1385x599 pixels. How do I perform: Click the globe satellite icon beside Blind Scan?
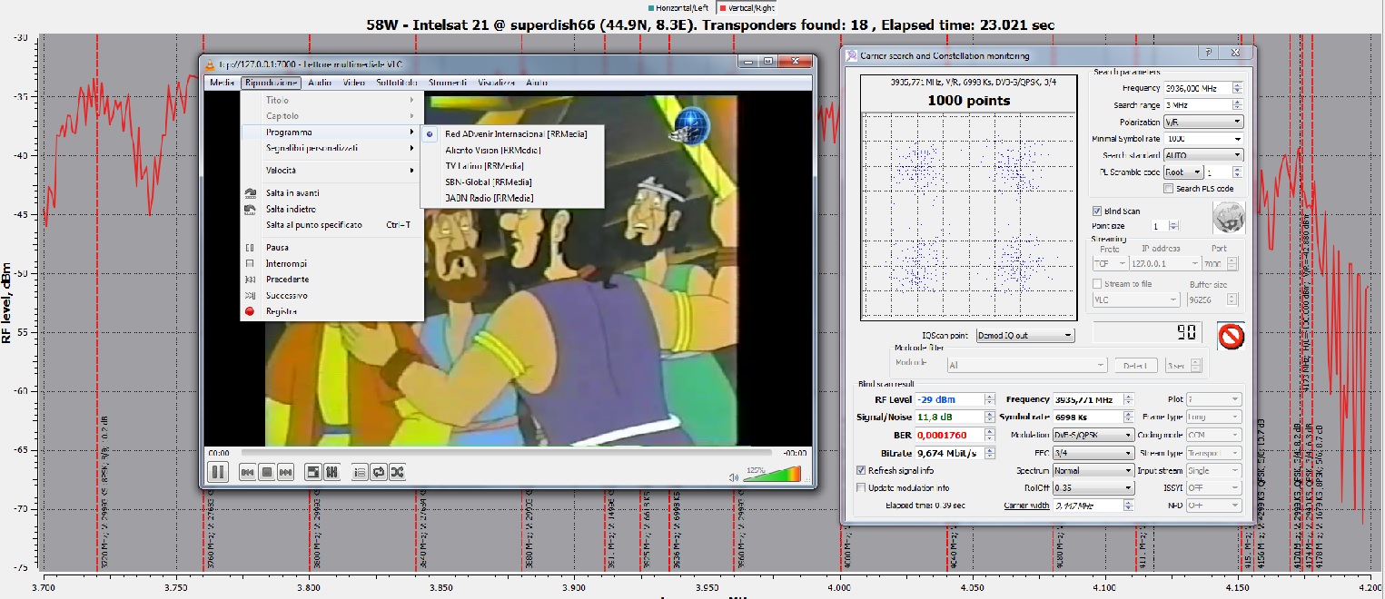click(x=1229, y=218)
